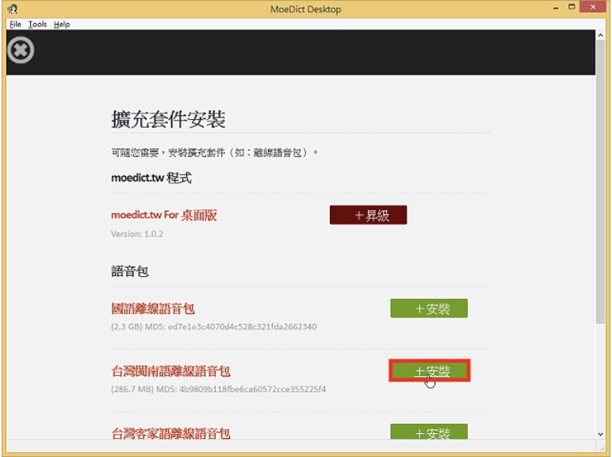
Task: Click the 2.3 GB MD5 checksum line
Action: (x=213, y=327)
